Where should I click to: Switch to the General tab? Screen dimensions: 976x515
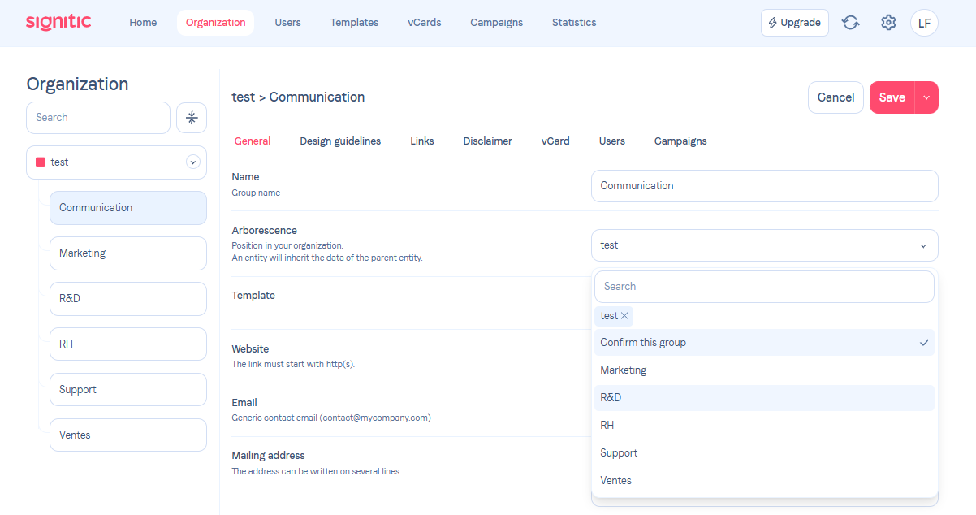[253, 141]
